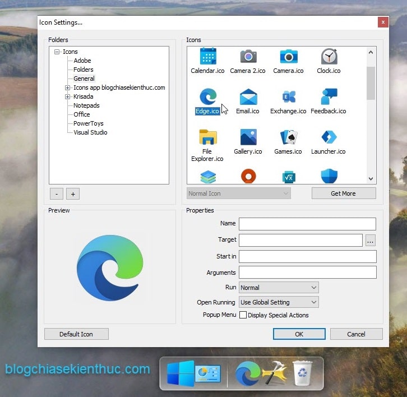The image size is (407, 397).
Task: Click the Start in input field
Action: click(x=308, y=256)
